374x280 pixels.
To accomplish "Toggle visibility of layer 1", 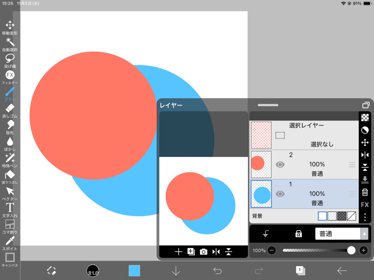I will 280,194.
